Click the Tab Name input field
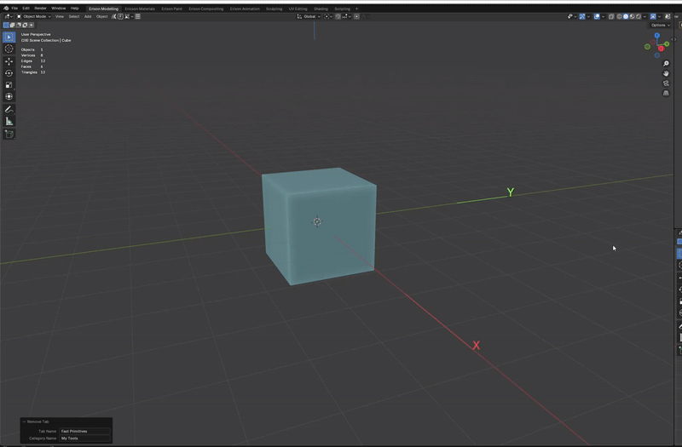 pos(84,431)
